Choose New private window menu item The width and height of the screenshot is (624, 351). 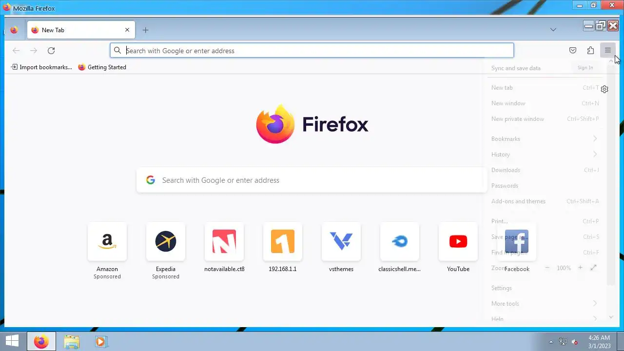545,119
